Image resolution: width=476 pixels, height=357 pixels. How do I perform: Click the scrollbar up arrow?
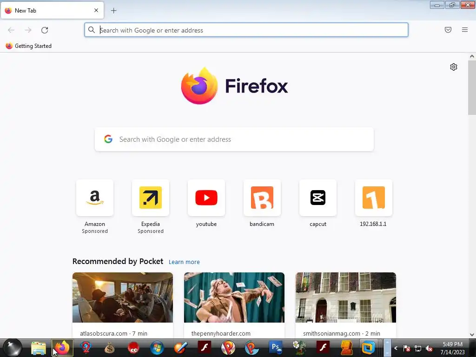coord(472,56)
